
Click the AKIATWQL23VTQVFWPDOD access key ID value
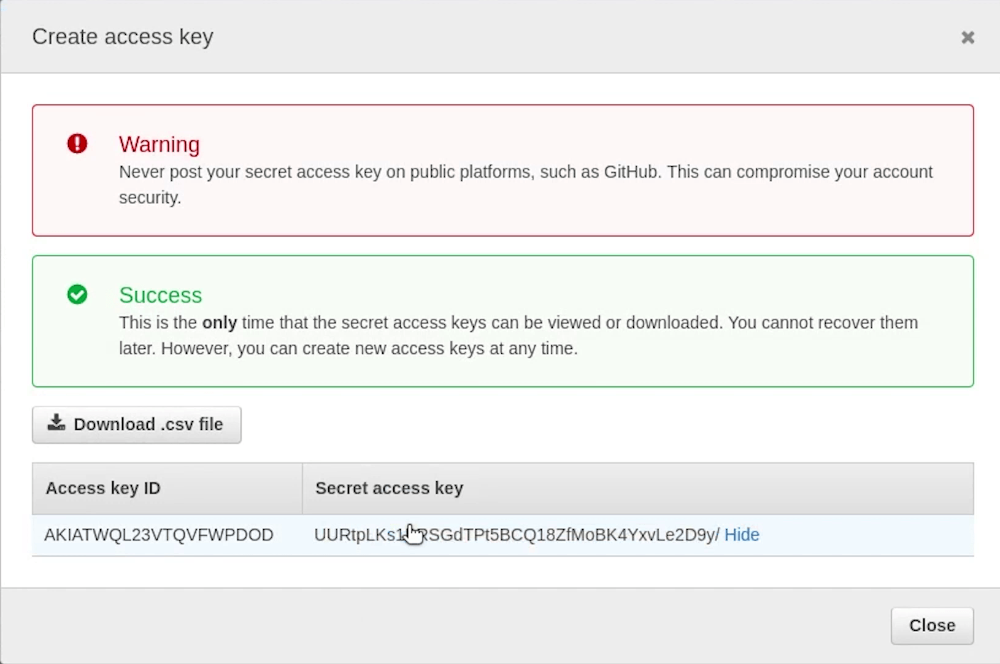[159, 535]
